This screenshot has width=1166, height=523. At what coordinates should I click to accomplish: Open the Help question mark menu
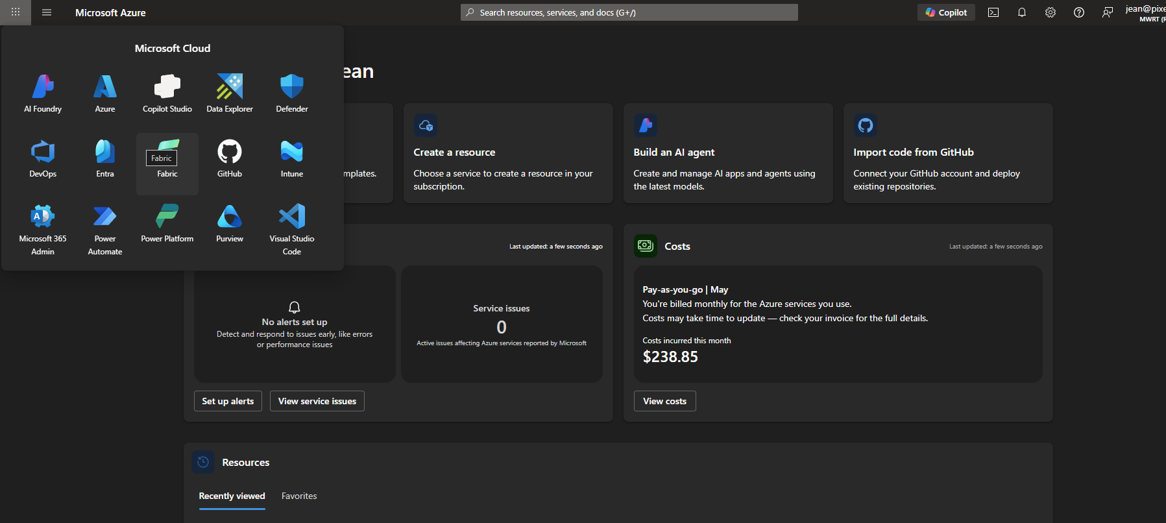(1079, 12)
